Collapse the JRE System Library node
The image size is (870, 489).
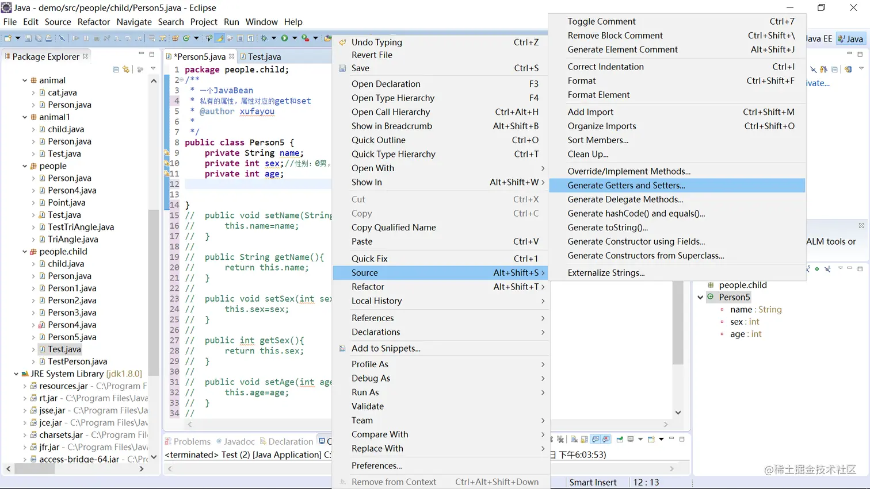tap(16, 374)
